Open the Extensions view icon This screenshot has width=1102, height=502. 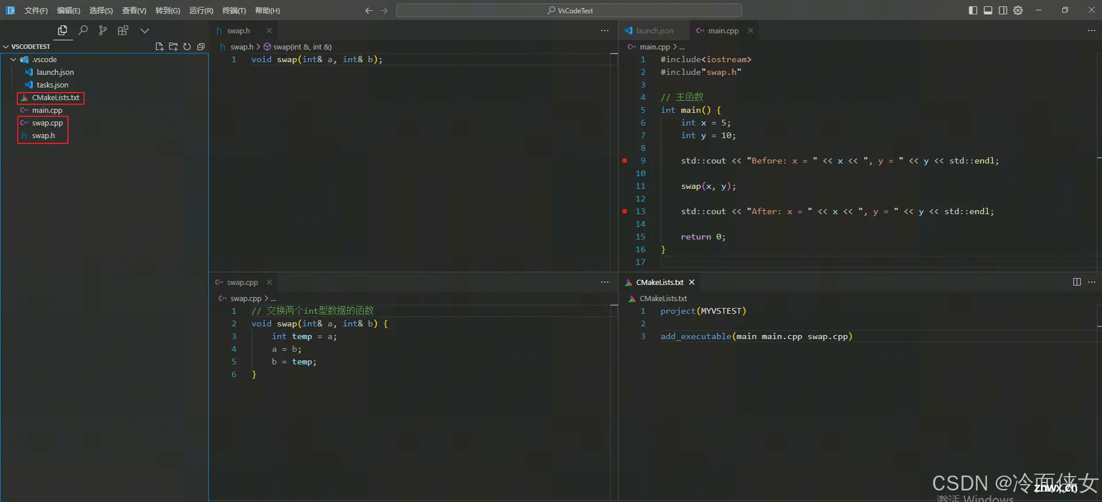(x=123, y=31)
